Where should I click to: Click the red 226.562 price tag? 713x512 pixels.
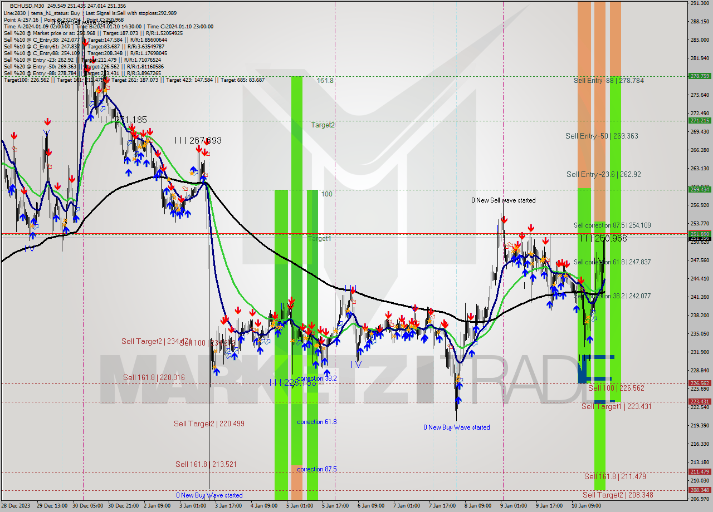pos(700,383)
